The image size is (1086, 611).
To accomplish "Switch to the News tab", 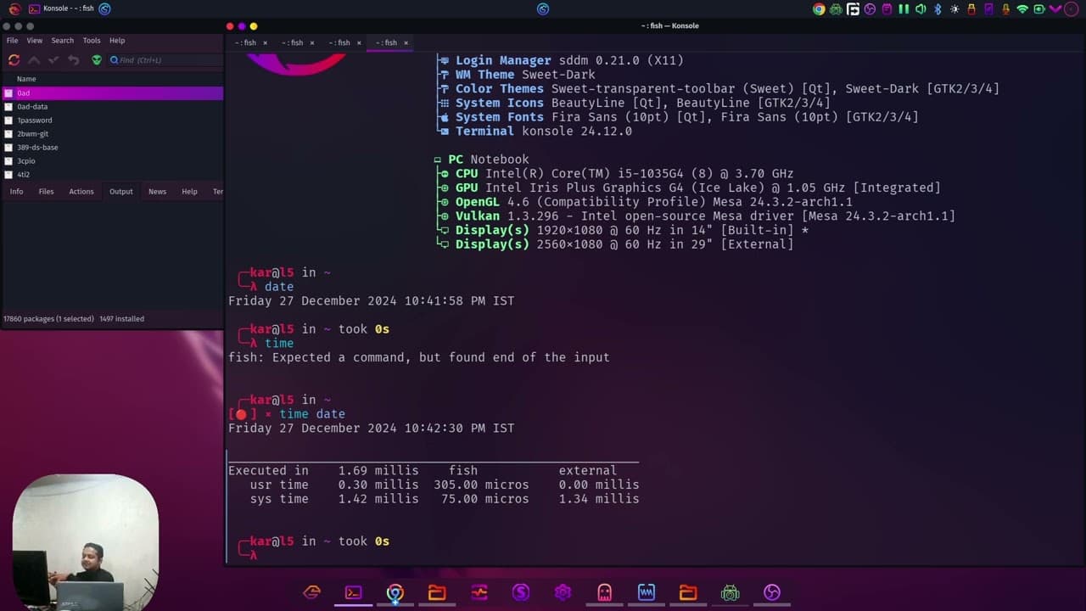I will [x=158, y=192].
